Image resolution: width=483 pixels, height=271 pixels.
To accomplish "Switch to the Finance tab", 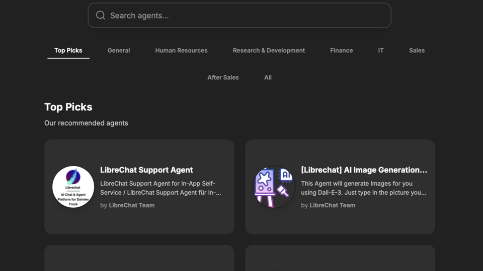I will click(x=341, y=50).
